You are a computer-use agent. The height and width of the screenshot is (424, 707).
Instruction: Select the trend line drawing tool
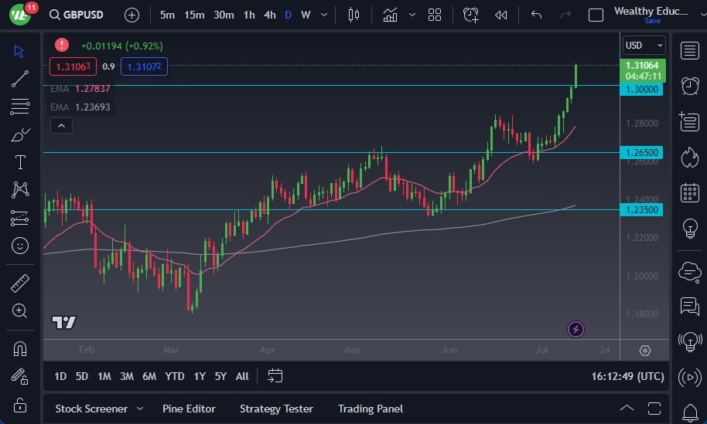20,78
